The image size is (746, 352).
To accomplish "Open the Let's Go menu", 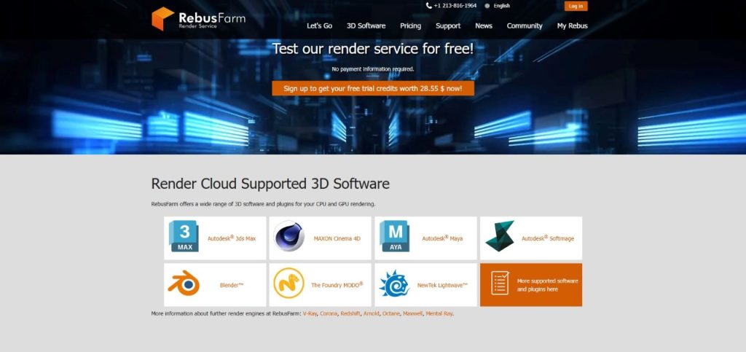I will (319, 26).
